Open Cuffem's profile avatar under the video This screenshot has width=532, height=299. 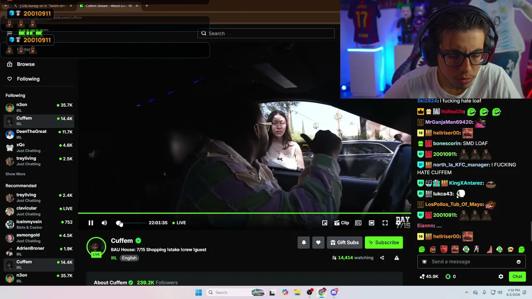tap(96, 247)
